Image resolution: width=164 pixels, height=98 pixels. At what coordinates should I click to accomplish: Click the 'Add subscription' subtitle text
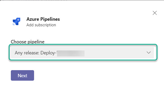[x=41, y=25]
